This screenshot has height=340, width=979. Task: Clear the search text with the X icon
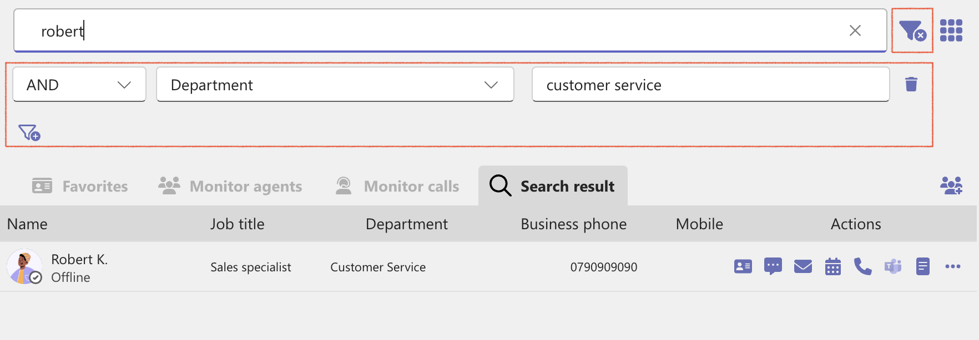pos(855,30)
